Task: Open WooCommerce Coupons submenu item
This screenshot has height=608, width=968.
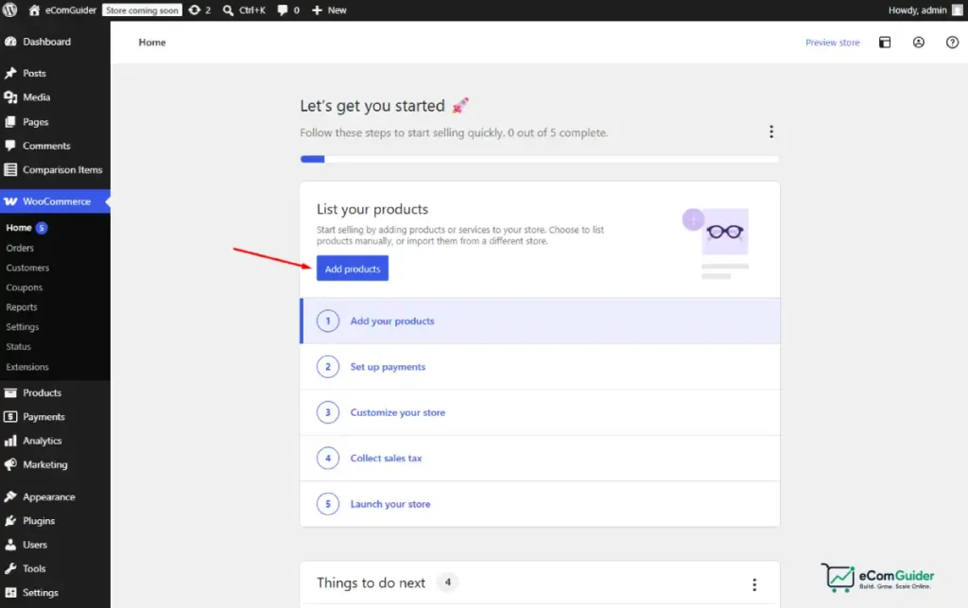Action: click(x=24, y=287)
